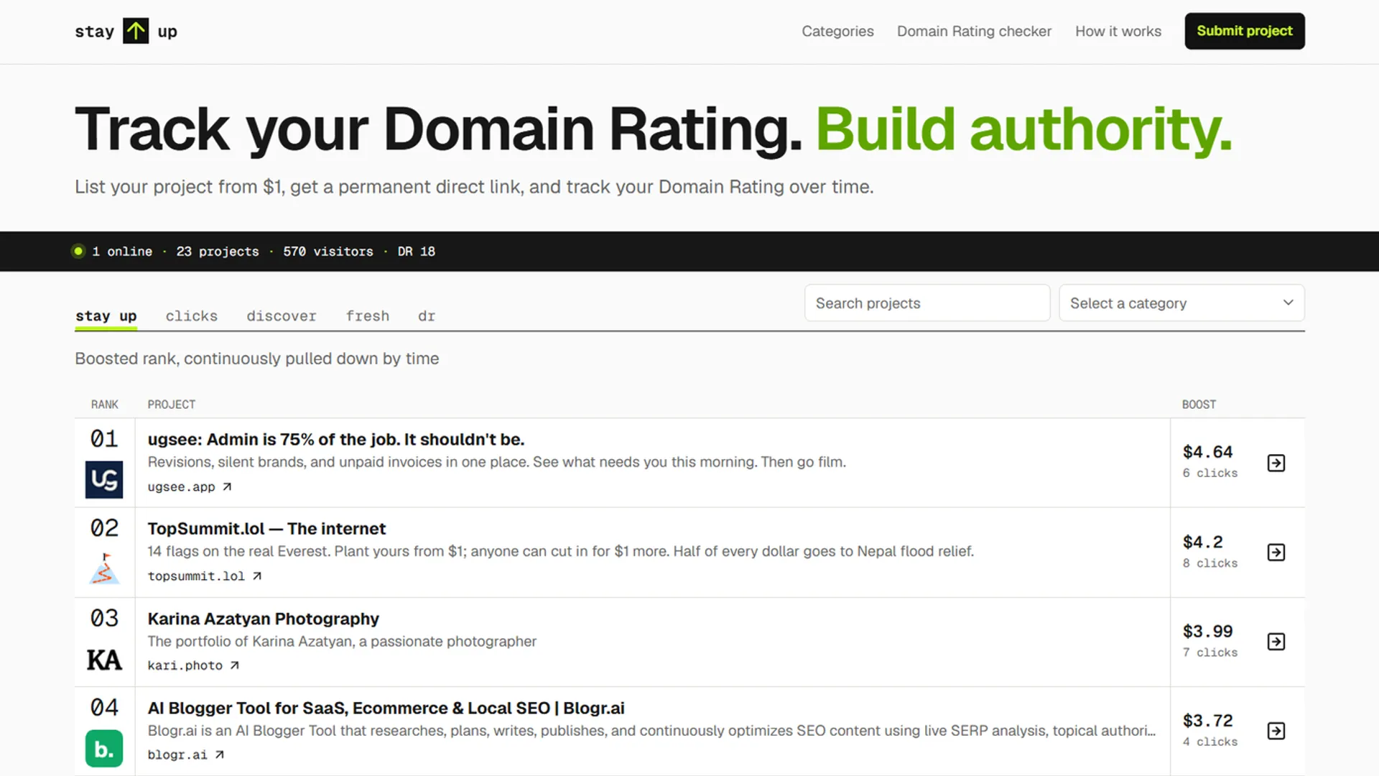Click the stay up site name text
Image resolution: width=1379 pixels, height=776 pixels.
tap(126, 31)
